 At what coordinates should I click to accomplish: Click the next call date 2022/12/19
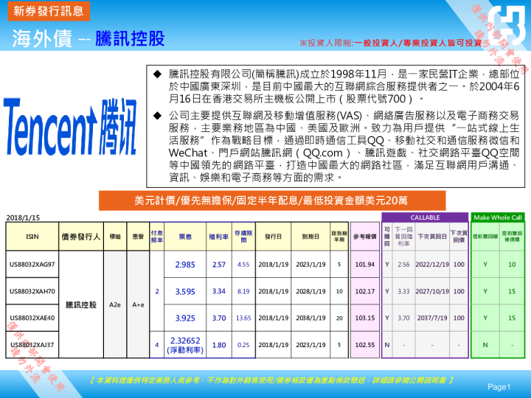432,265
